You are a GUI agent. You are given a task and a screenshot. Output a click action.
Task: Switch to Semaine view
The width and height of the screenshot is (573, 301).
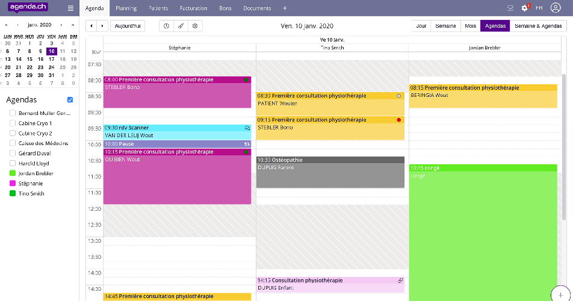coord(445,26)
